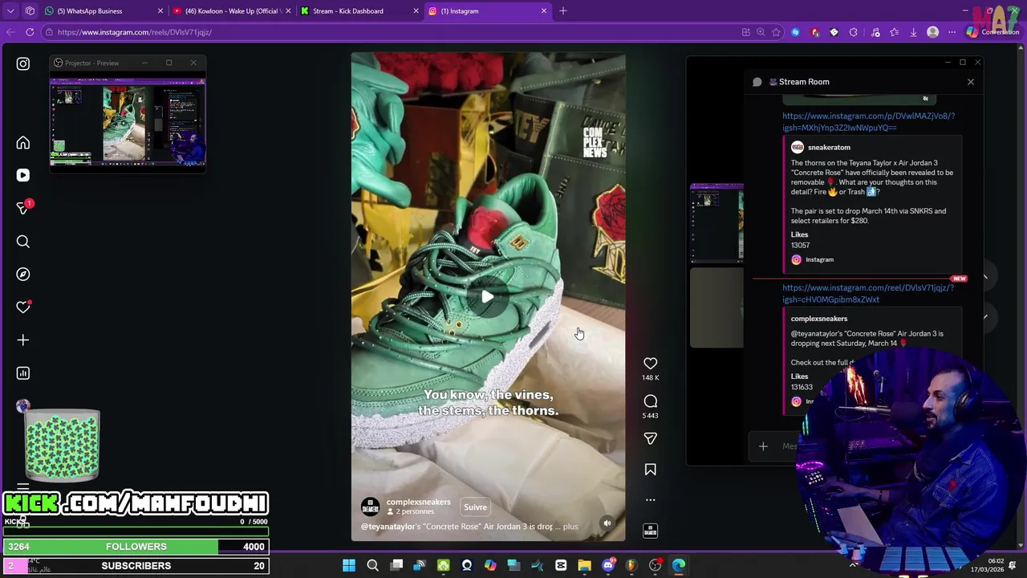The height and width of the screenshot is (578, 1027).
Task: Click @teyanataylor mention in caption
Action: (x=388, y=527)
